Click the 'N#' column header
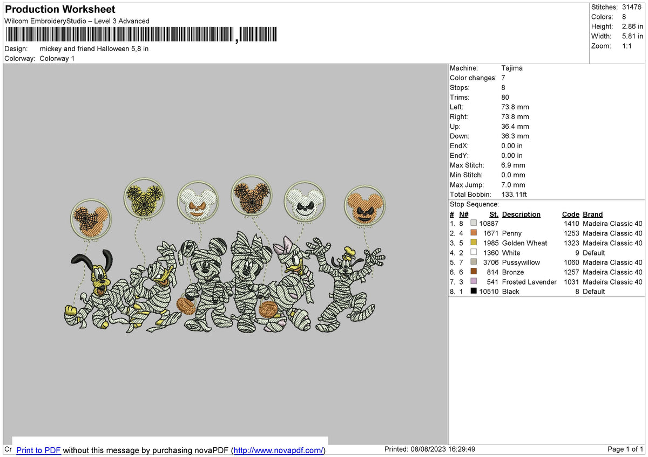The width and height of the screenshot is (648, 457). point(464,214)
